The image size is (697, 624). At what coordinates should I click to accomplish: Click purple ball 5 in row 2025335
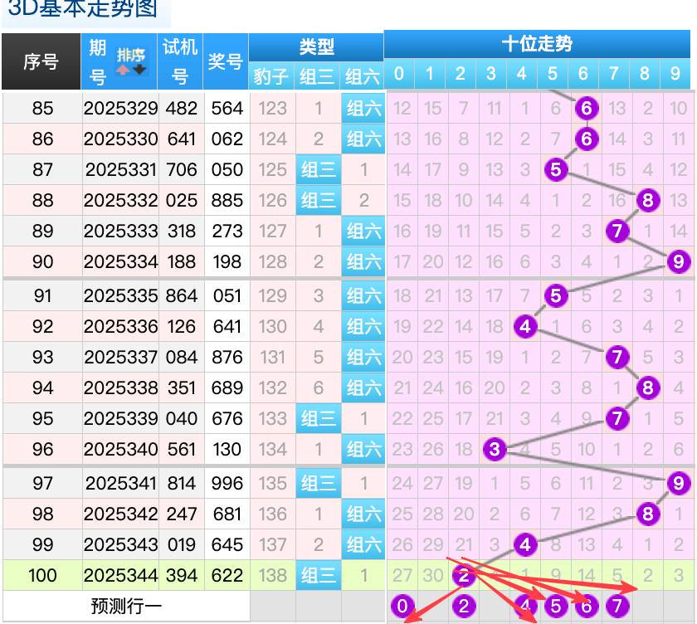click(x=556, y=295)
